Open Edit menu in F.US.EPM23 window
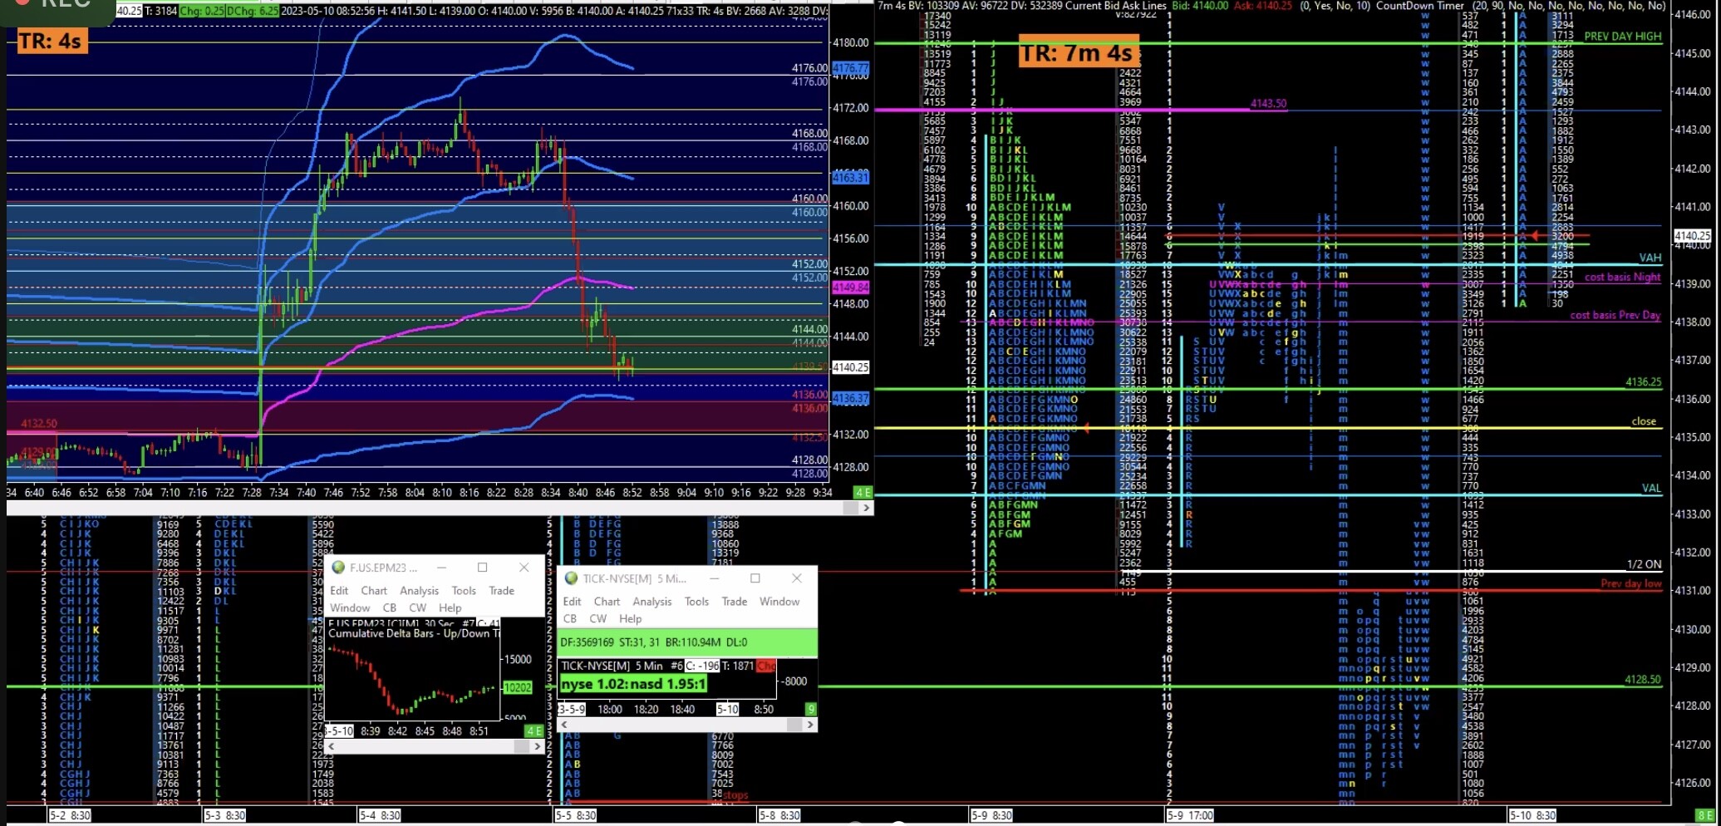Viewport: 1721px width, 826px height. (x=339, y=591)
